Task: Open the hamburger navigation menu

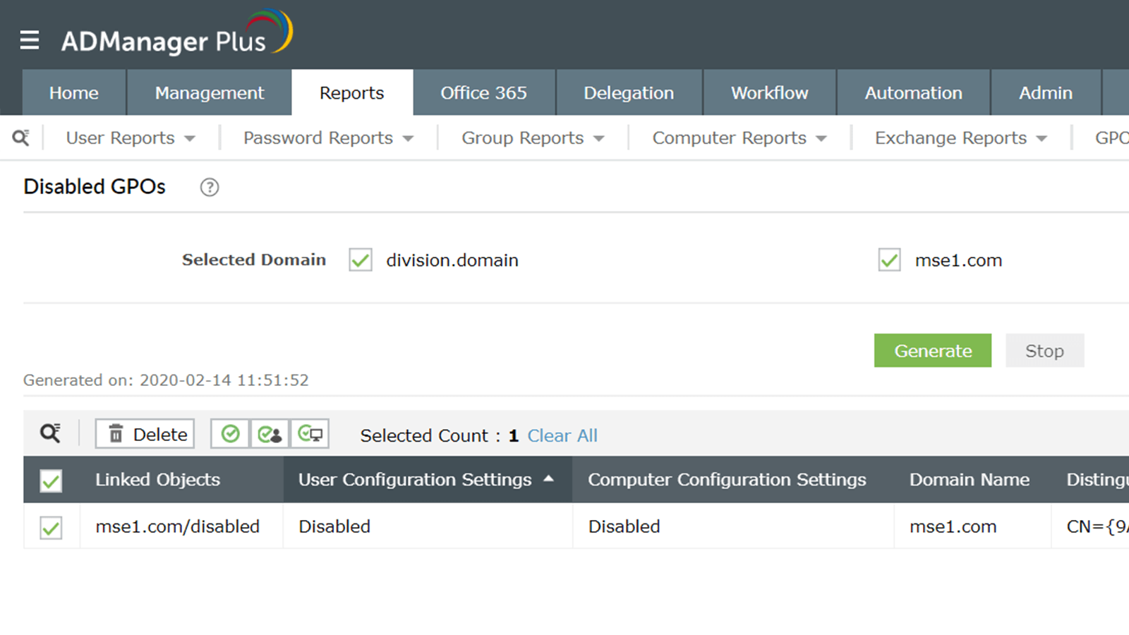Action: [x=30, y=40]
